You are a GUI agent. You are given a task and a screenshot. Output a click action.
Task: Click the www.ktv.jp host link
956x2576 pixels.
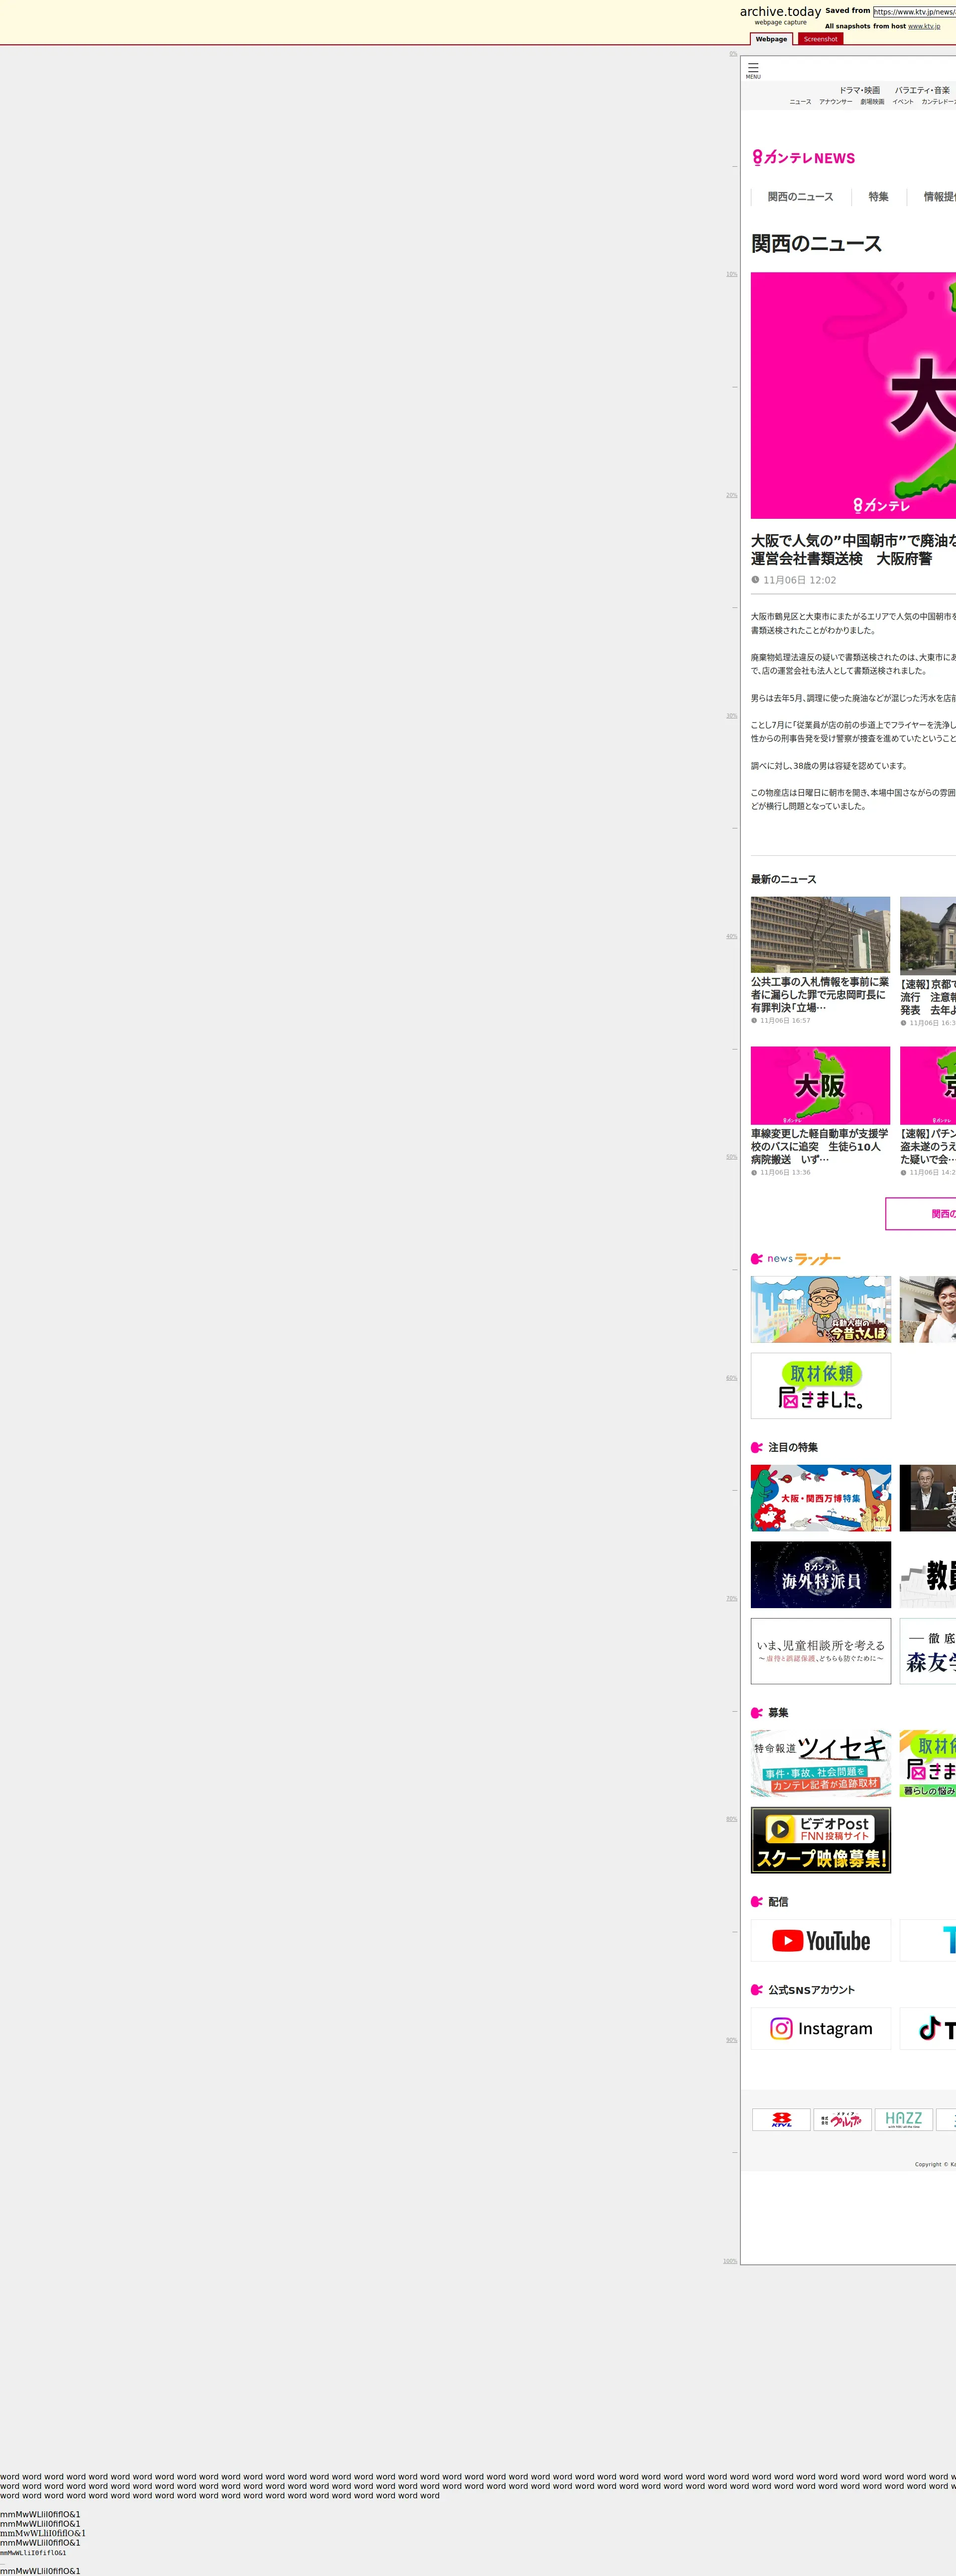923,26
